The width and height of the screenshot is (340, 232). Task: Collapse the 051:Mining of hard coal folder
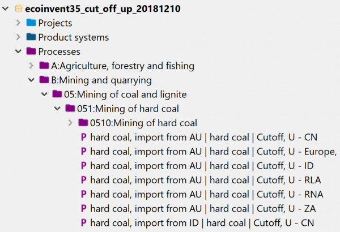(57, 109)
